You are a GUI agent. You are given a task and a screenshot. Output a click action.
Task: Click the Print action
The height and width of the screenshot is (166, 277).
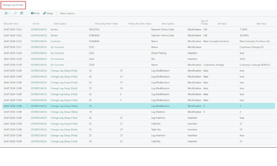(35, 13)
